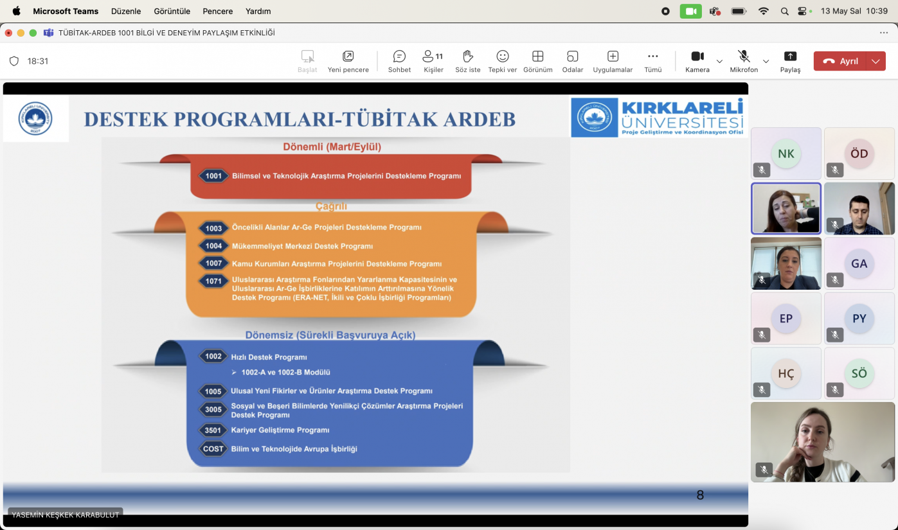Screen dimensions: 898x530
Task: Click the green camera indicator in menu bar
Action: tap(691, 11)
